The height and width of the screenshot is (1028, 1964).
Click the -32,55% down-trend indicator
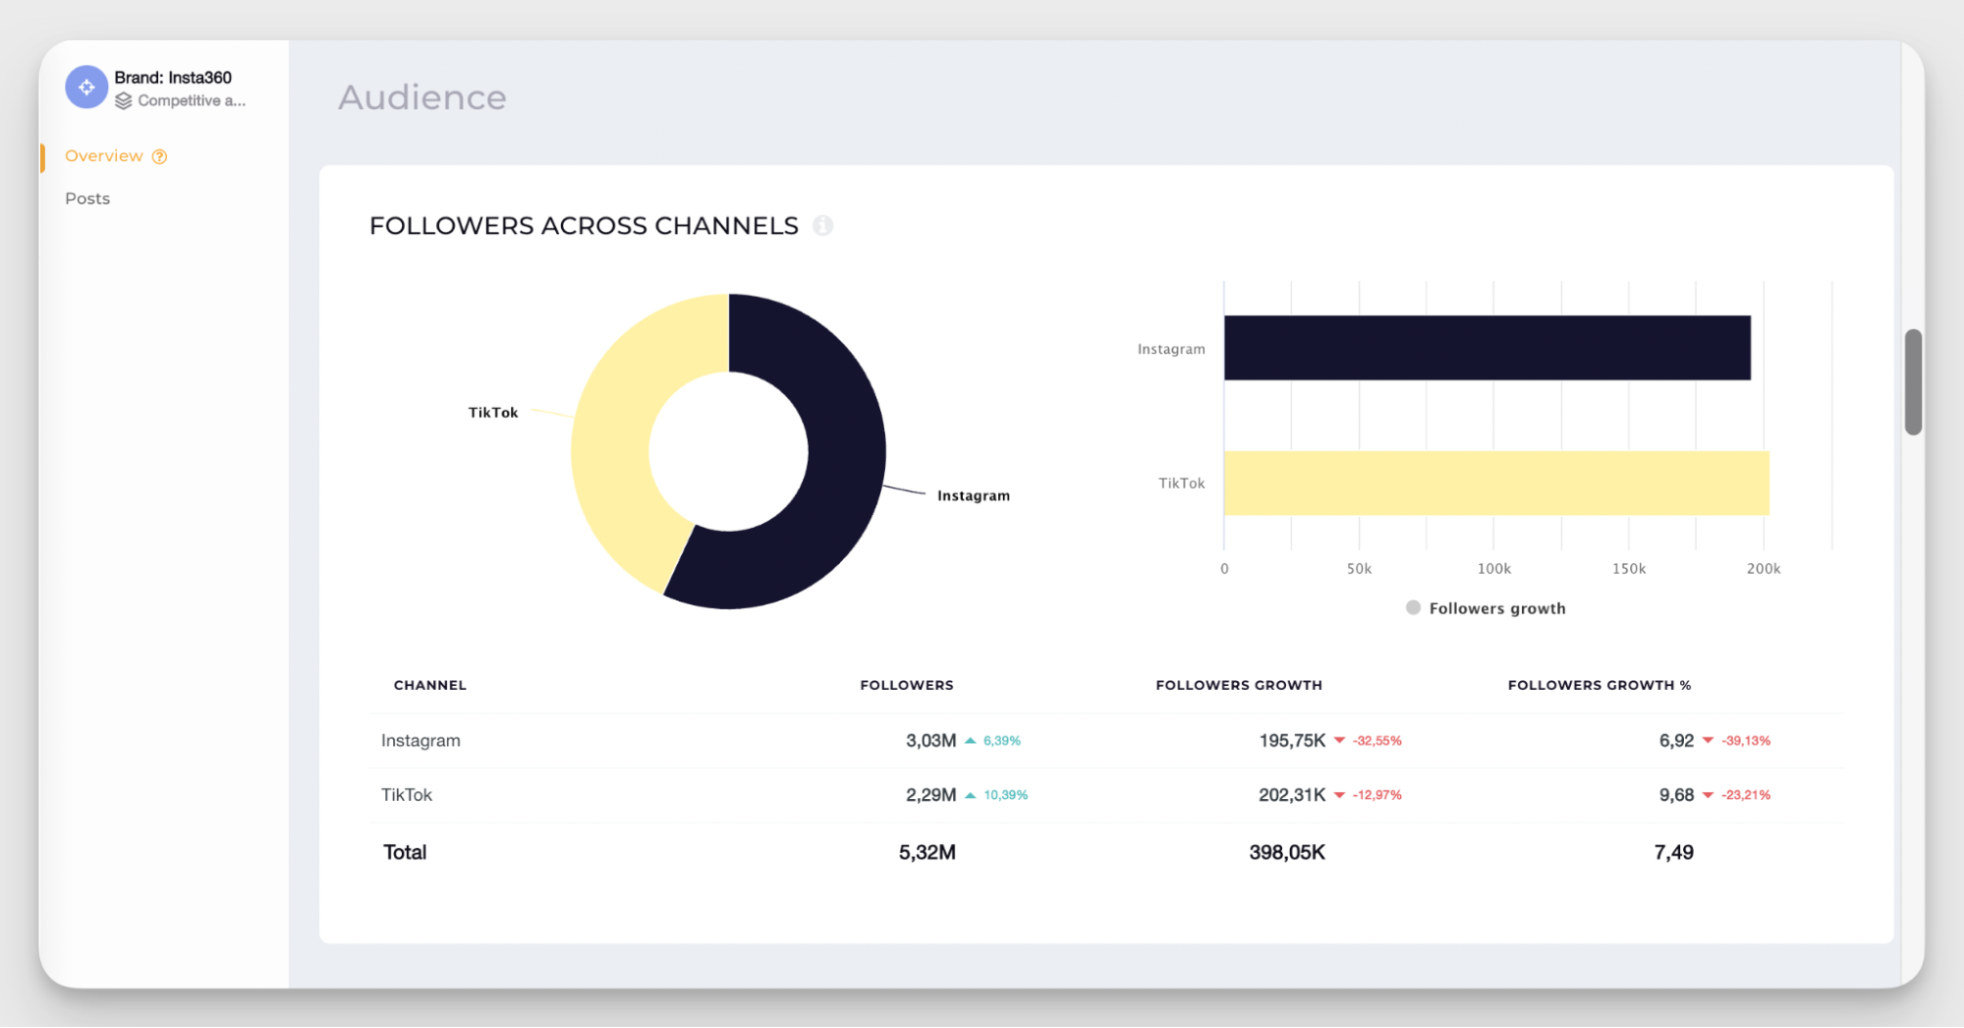[x=1368, y=741]
